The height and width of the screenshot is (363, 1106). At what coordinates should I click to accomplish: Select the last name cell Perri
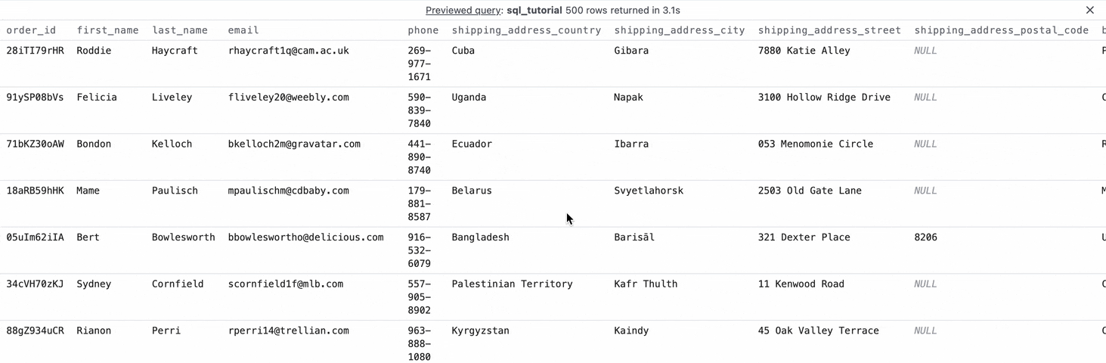(166, 330)
